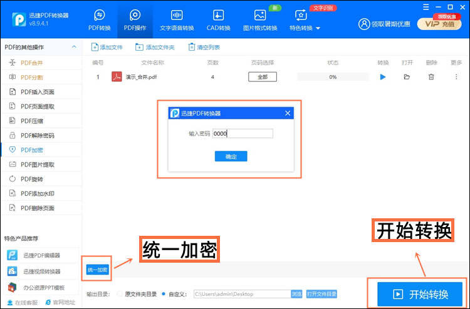
Task: Click the PDF旋转 rotate icon
Action: pyautogui.click(x=13, y=179)
